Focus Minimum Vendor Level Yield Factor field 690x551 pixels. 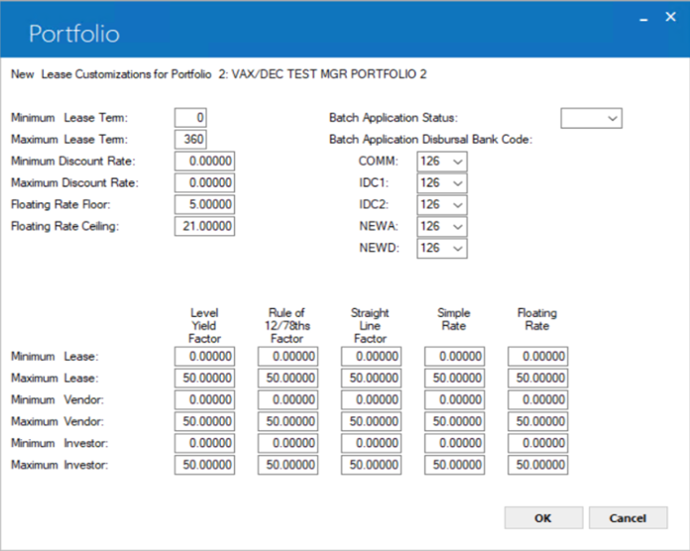tap(204, 399)
